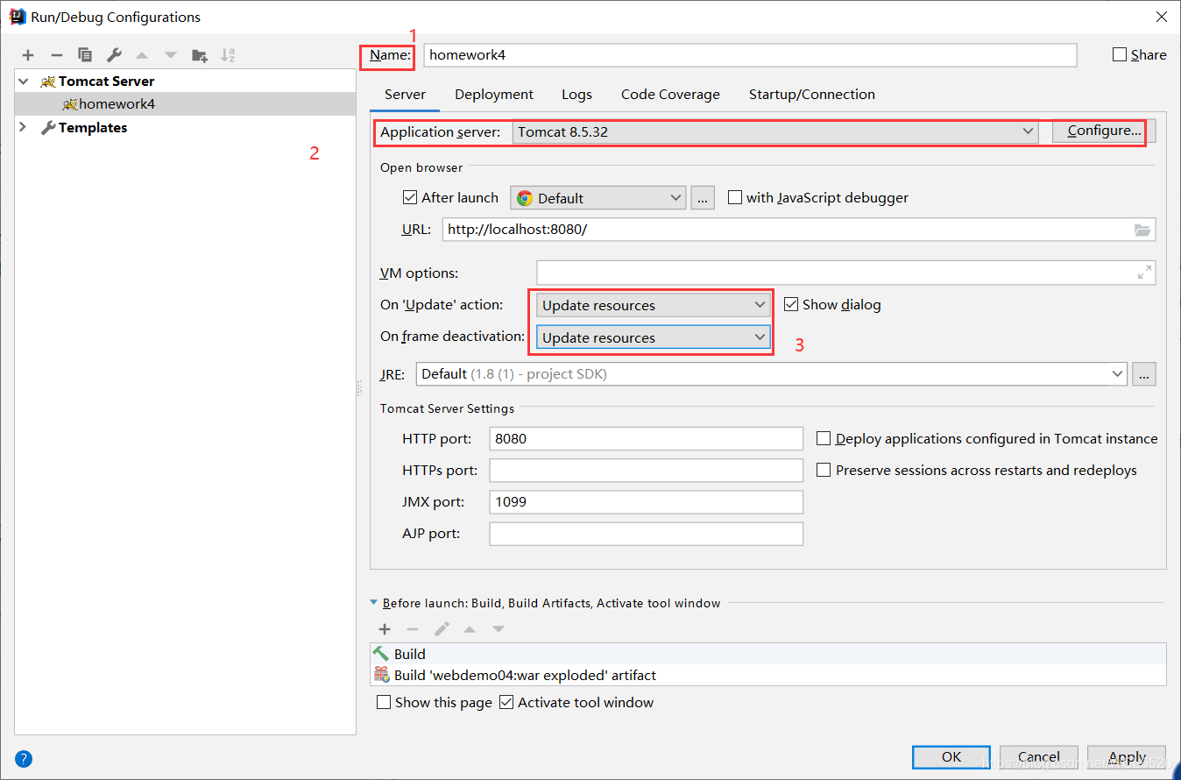Click the JMX port field
Screen dimensions: 1181x780
point(647,502)
